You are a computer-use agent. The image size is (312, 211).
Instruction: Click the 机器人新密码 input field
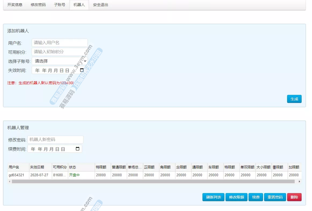[x=55, y=140]
